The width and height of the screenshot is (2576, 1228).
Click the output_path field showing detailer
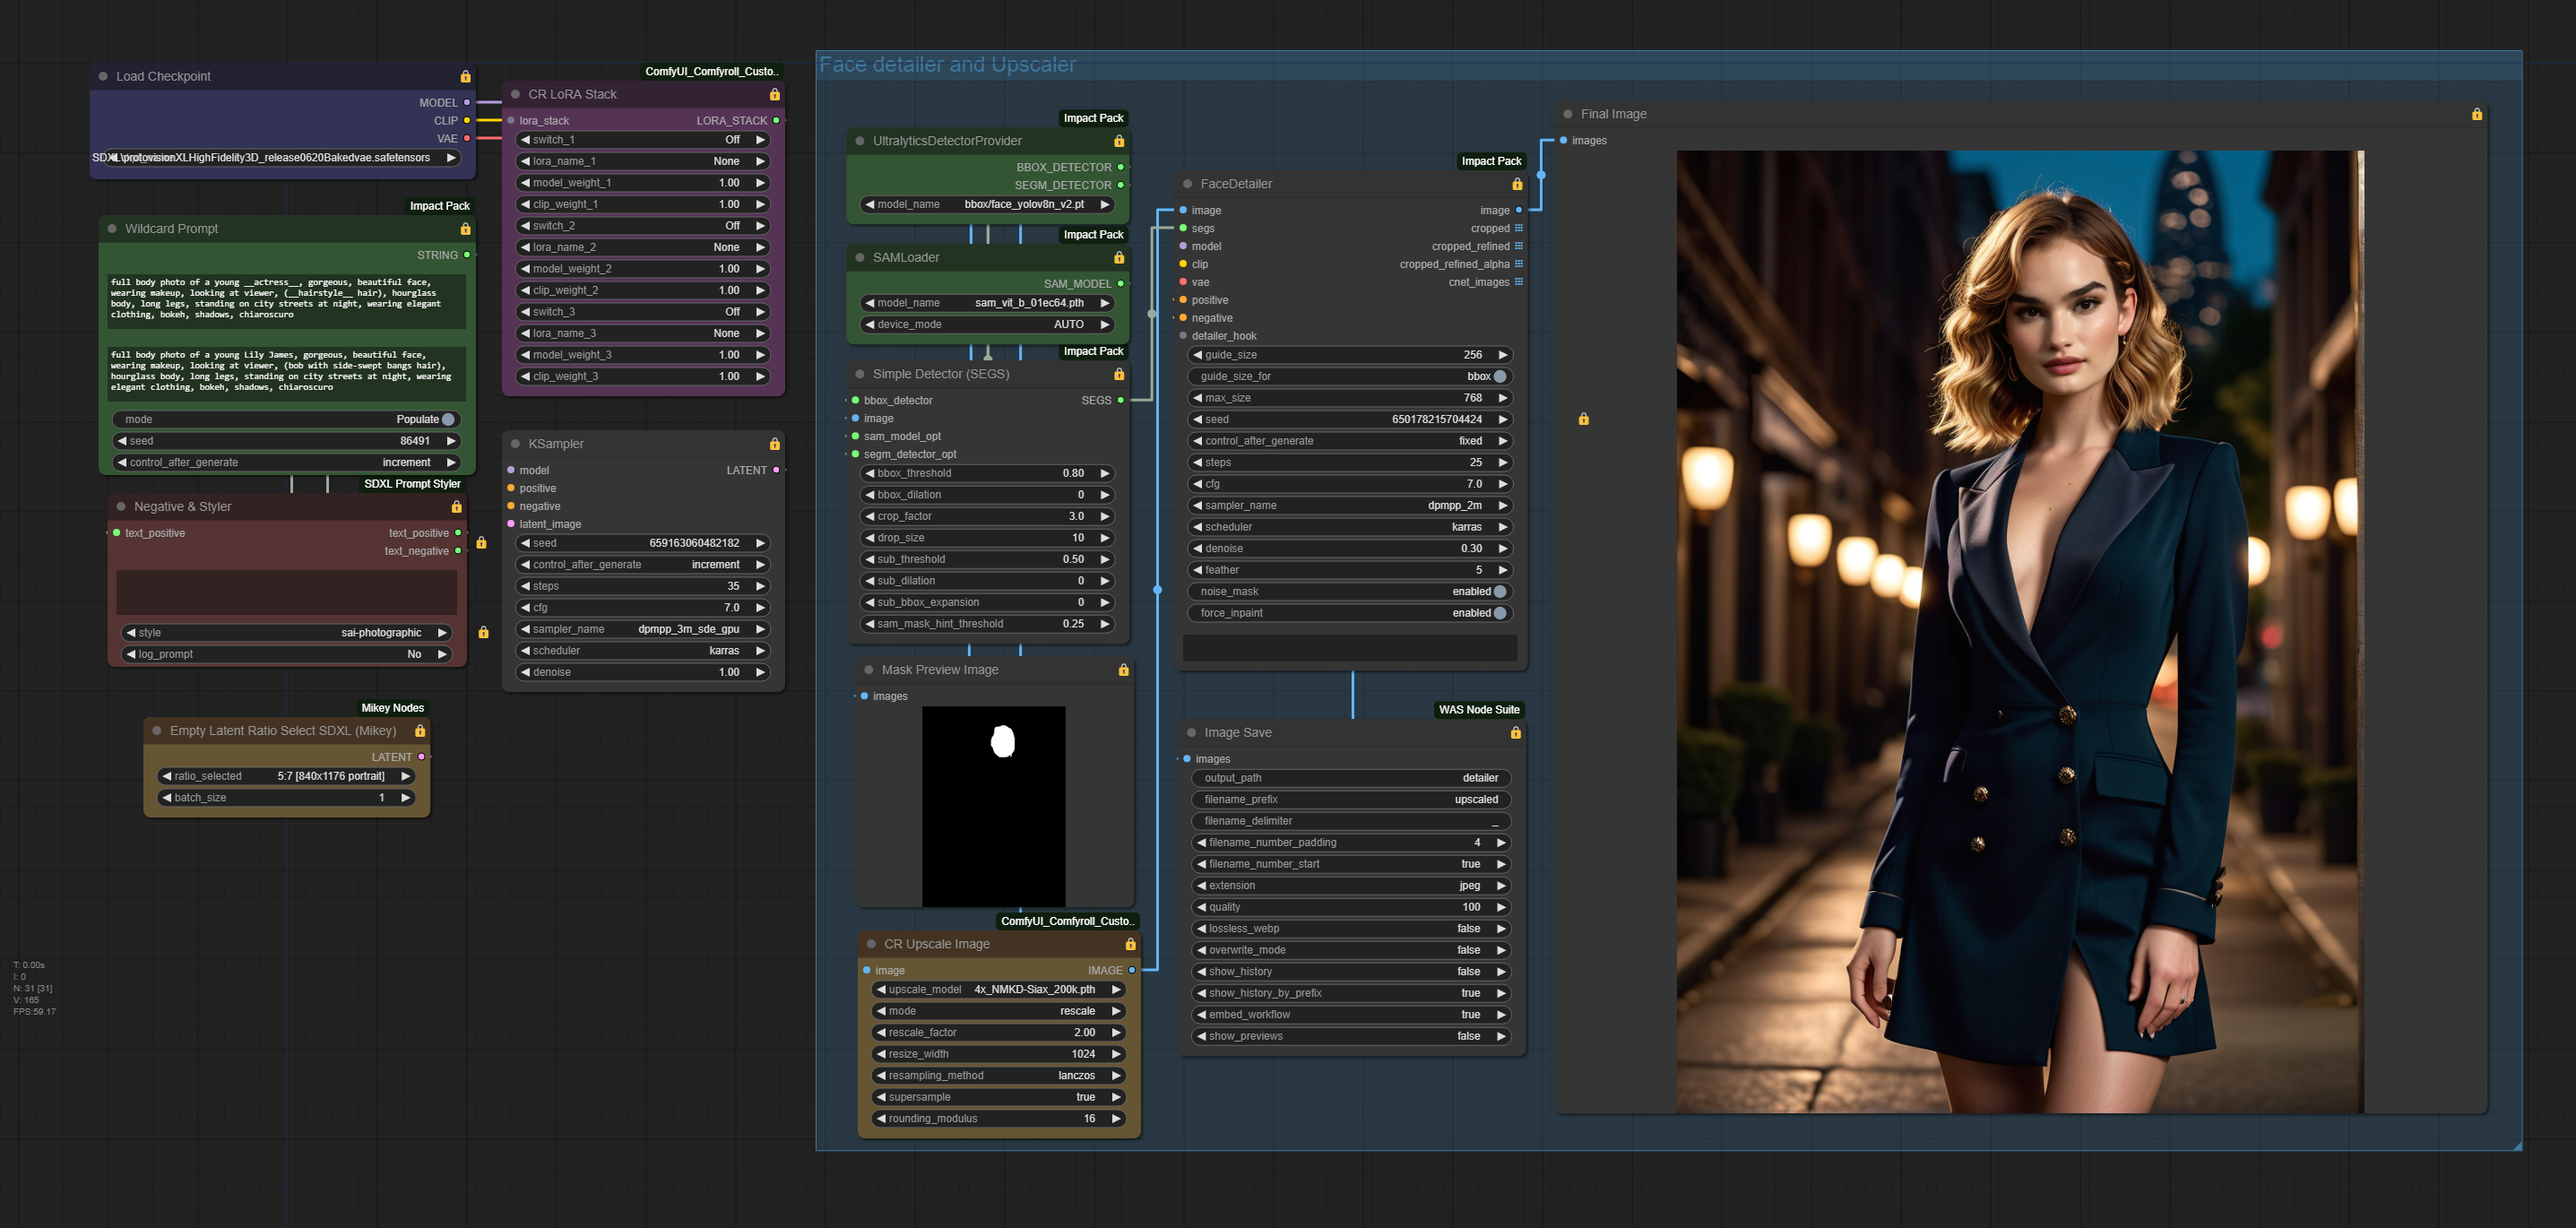pos(1350,778)
